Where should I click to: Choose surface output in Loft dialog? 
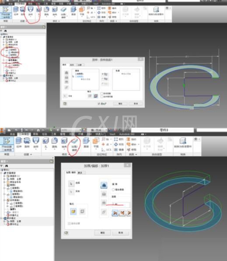[x=96, y=96]
